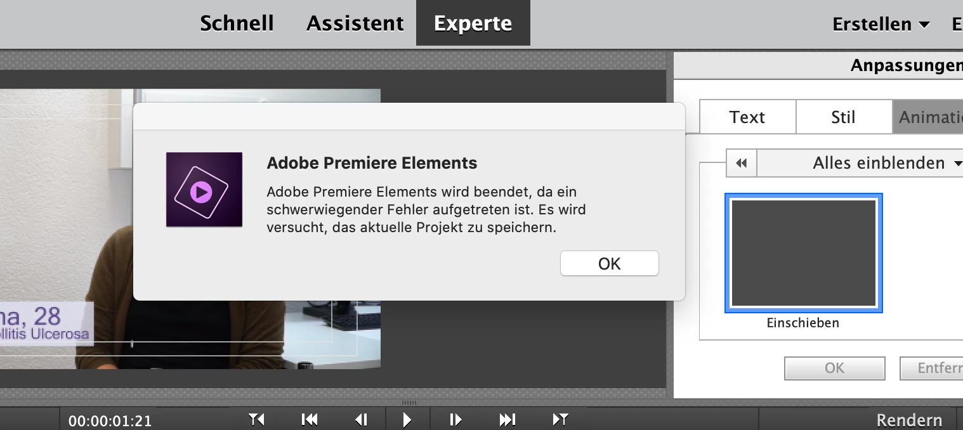Open the Erstellen dropdown menu

(881, 24)
